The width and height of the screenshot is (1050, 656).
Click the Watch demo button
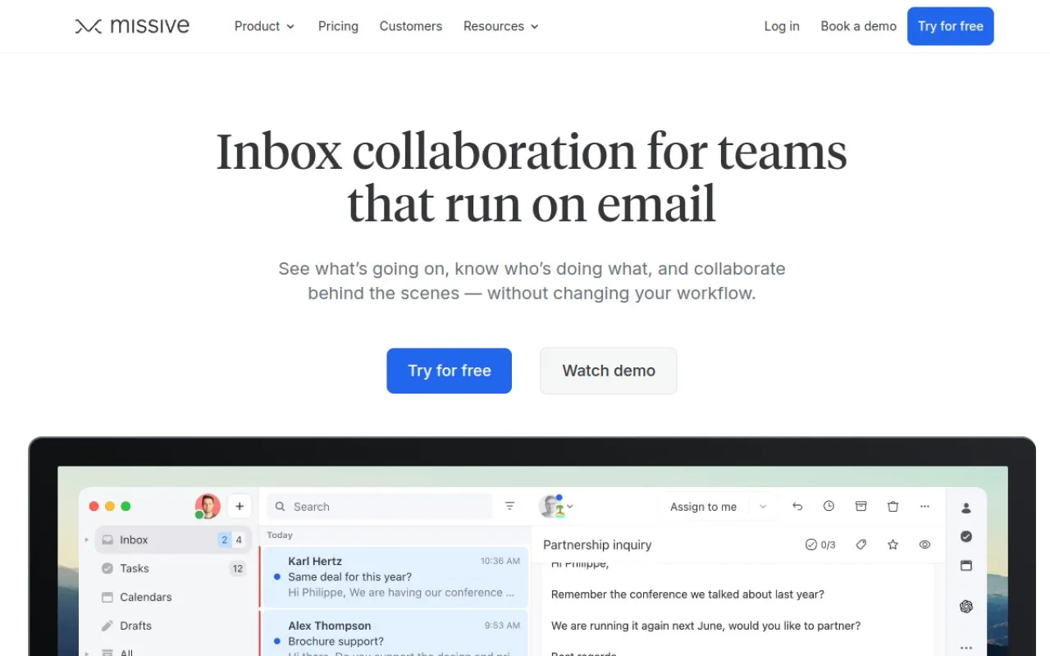(x=608, y=371)
